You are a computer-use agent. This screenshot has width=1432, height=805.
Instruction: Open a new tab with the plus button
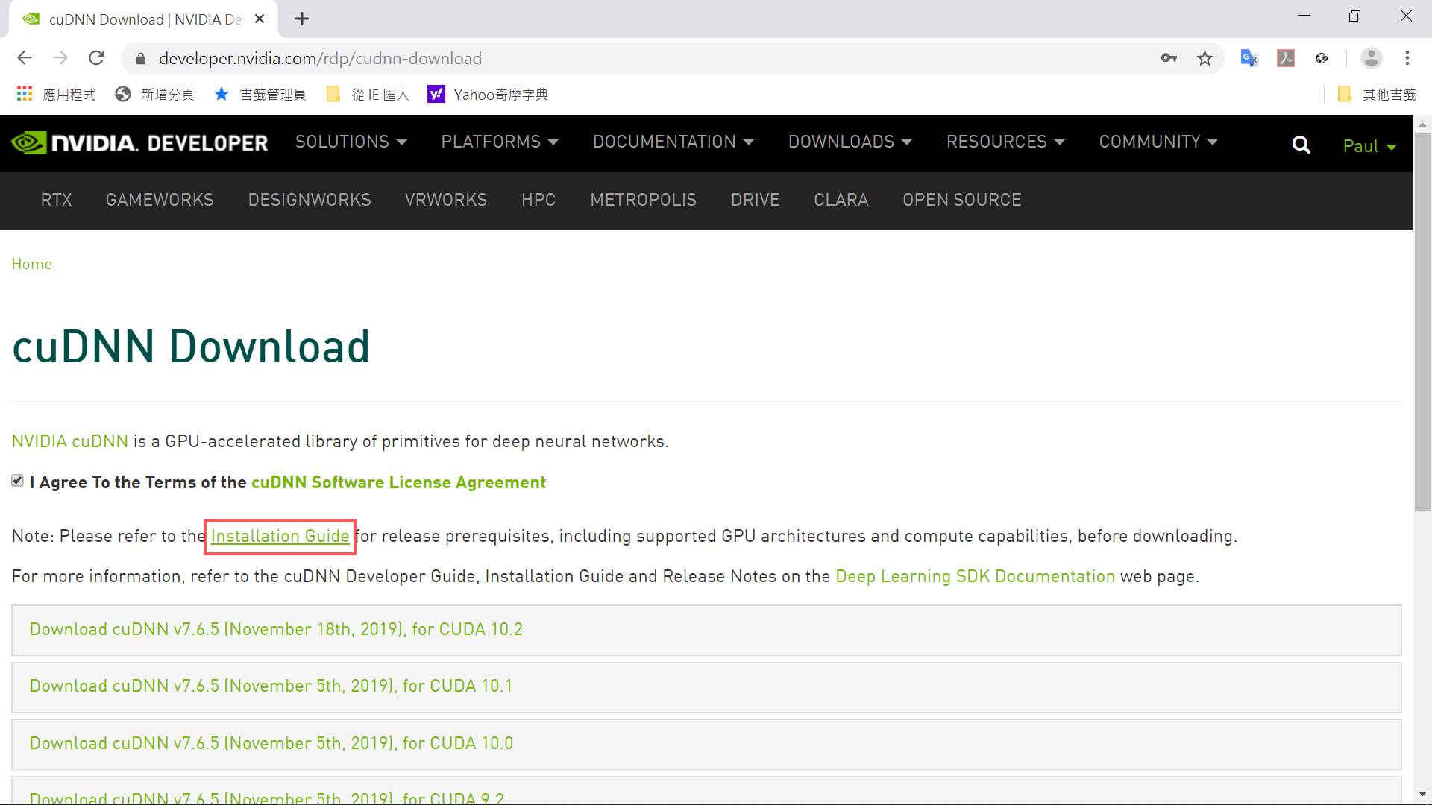[x=302, y=19]
